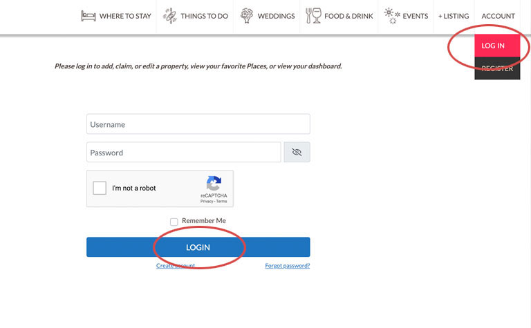This screenshot has width=531, height=328.
Task: Toggle password visibility with the eye icon
Action: click(297, 153)
